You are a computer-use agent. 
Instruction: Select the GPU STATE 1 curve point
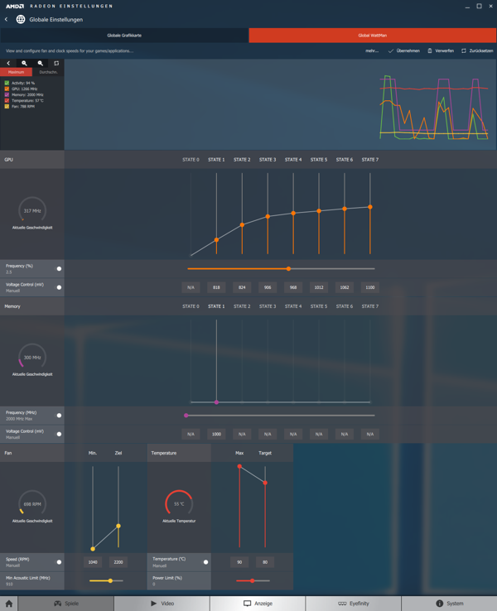[216, 239]
